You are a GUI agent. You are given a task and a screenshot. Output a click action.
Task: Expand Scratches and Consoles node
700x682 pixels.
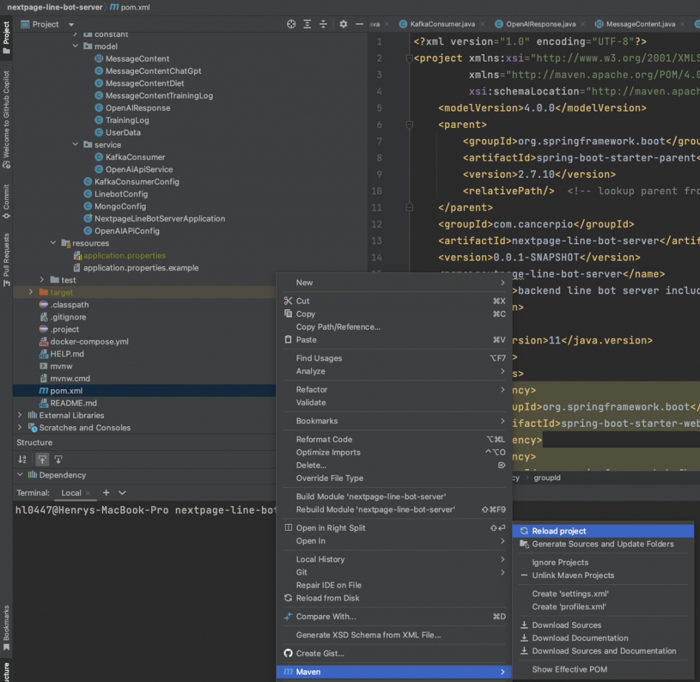20,428
